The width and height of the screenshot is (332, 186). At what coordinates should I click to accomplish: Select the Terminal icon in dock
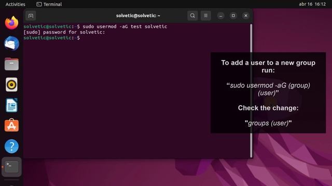click(x=11, y=167)
